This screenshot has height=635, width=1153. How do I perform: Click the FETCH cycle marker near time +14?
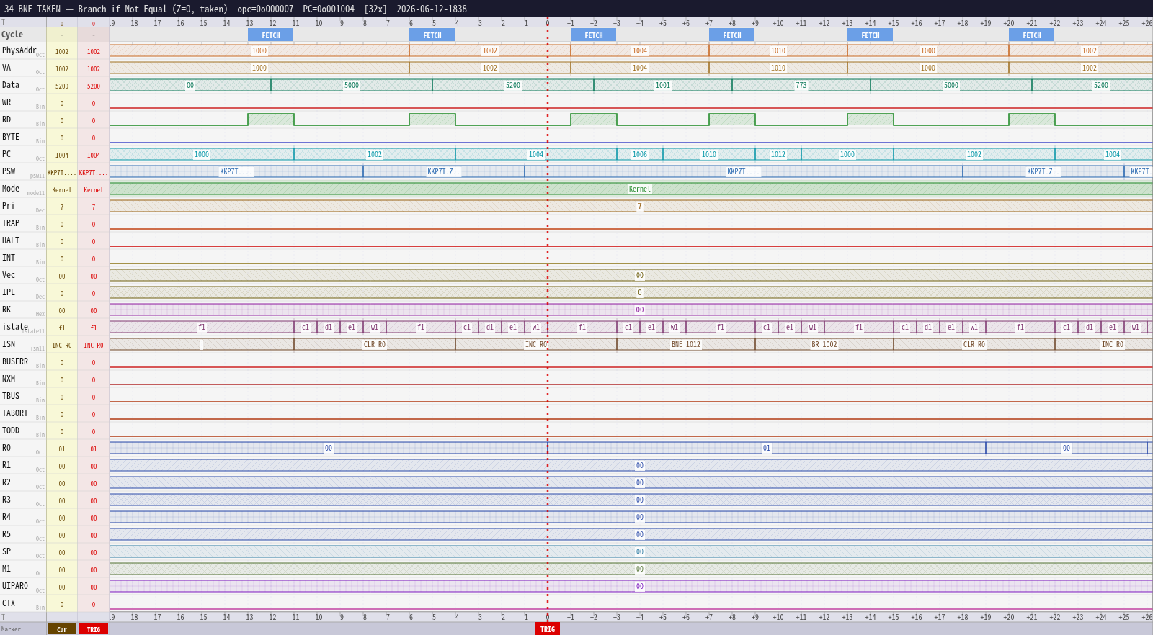tap(871, 35)
